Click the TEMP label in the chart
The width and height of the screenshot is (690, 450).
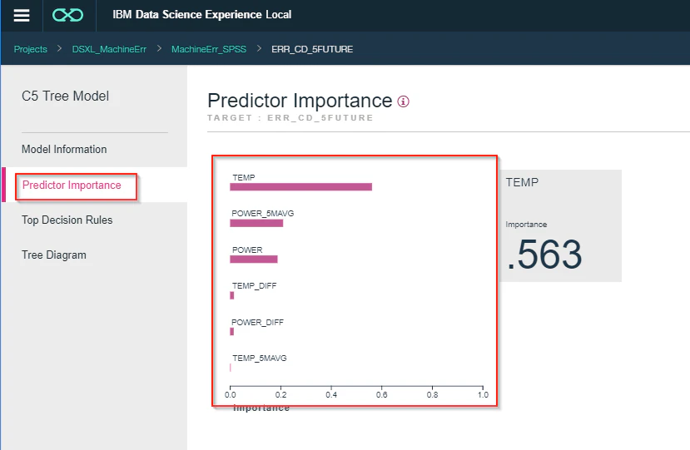(244, 177)
